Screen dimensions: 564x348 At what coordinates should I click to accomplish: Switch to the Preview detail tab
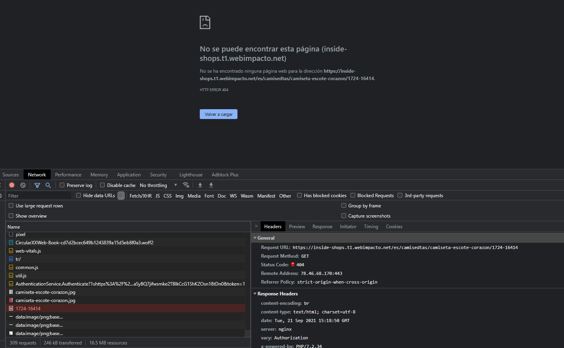(x=297, y=227)
